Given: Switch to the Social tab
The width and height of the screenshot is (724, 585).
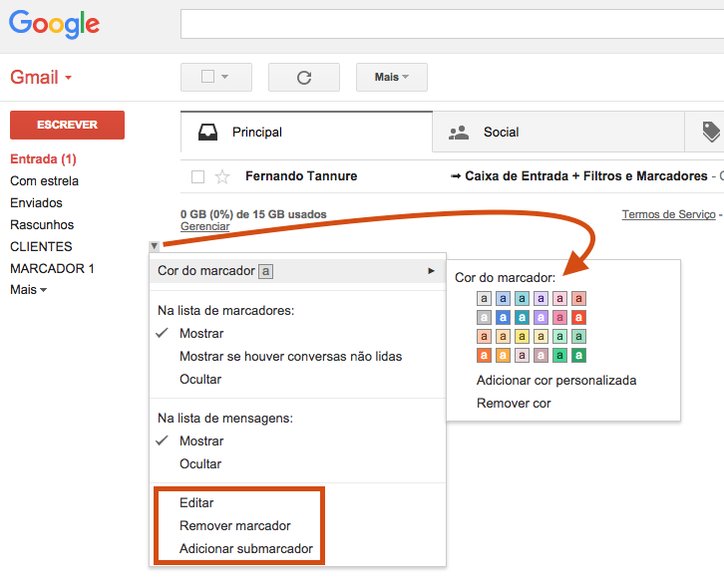Looking at the screenshot, I should (x=558, y=132).
